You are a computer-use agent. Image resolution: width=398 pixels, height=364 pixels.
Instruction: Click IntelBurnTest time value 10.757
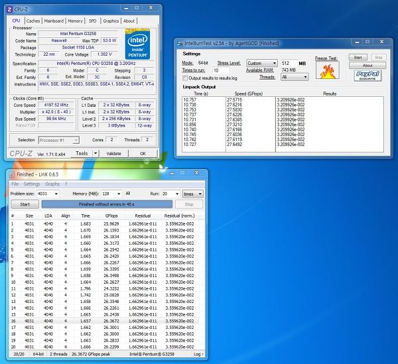[x=190, y=100]
